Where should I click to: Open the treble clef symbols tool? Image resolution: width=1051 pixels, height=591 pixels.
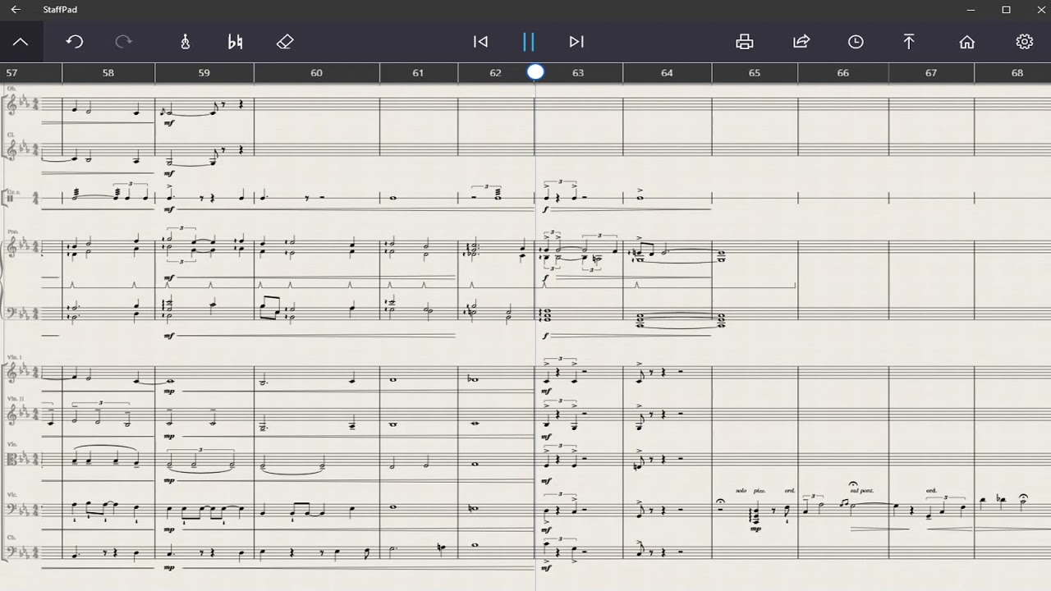[x=186, y=42]
